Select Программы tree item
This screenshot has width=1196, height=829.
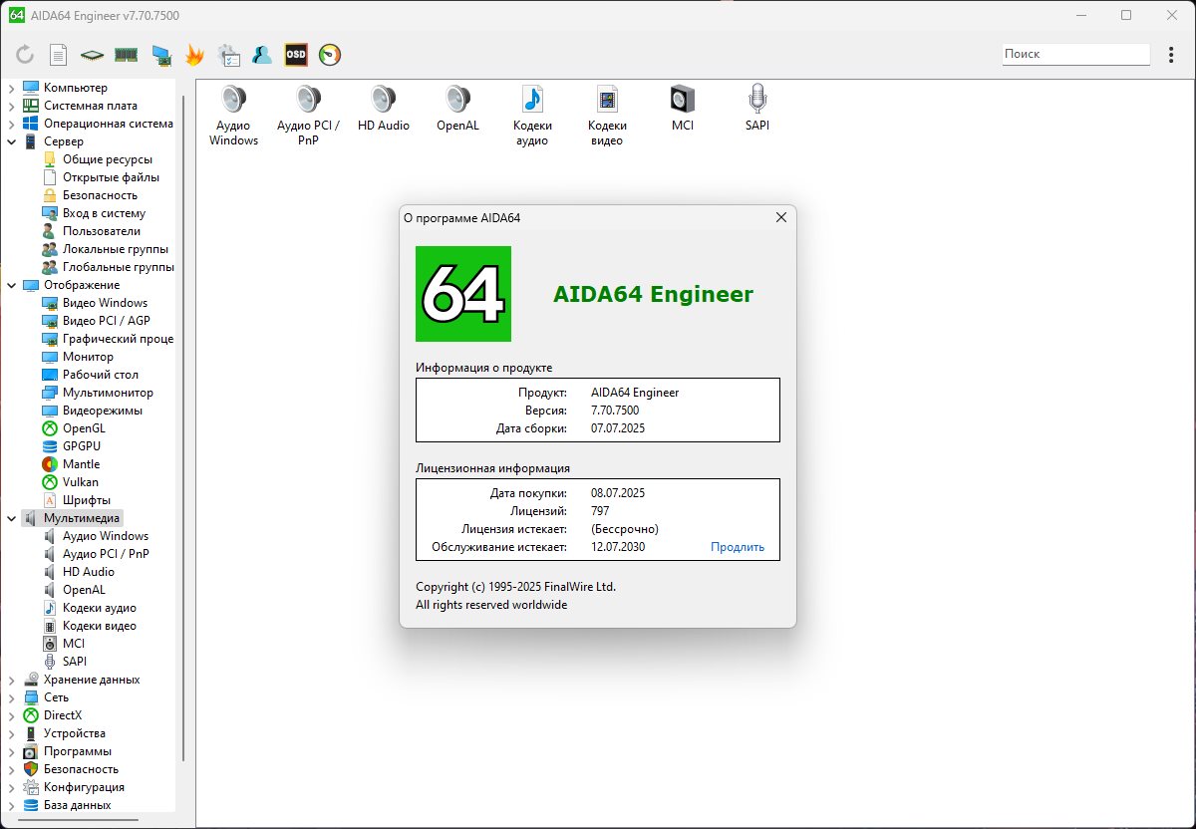point(78,751)
